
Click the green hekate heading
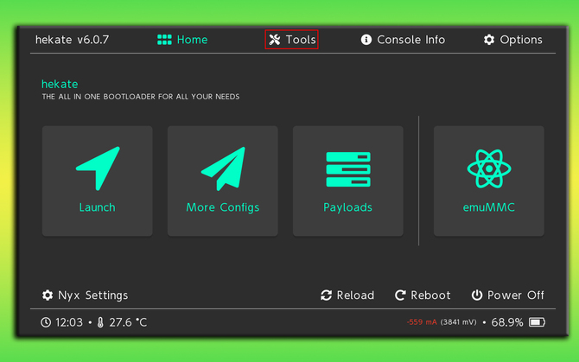pyautogui.click(x=60, y=84)
